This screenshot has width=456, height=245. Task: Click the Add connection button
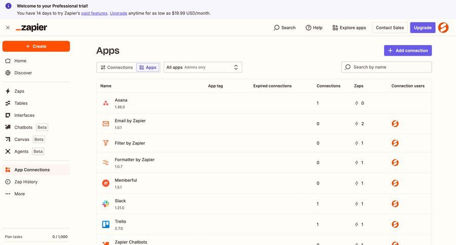[408, 51]
